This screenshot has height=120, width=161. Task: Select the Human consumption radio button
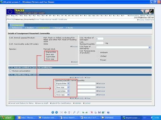tap(10, 71)
